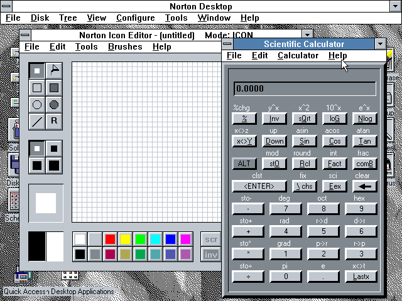Open Norton Desktop system control menu
402x301 pixels.
(x=6, y=6)
